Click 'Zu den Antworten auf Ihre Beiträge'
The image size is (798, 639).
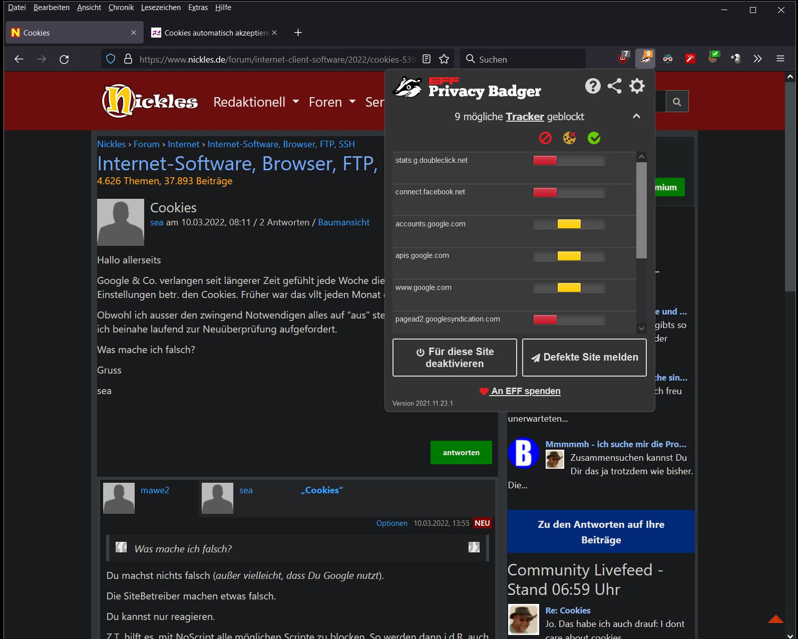[x=601, y=532]
